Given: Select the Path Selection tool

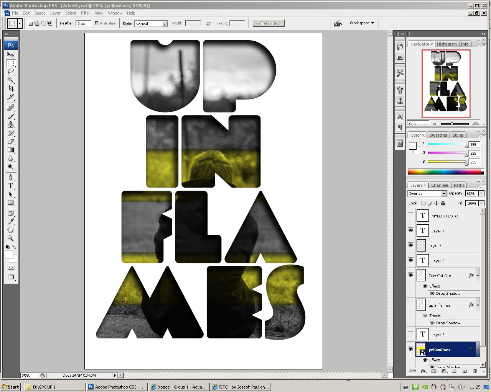Looking at the screenshot, I should coord(11,194).
